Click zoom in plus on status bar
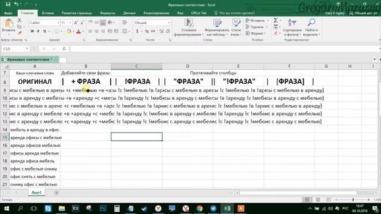381x214 pixels. tap(368, 200)
